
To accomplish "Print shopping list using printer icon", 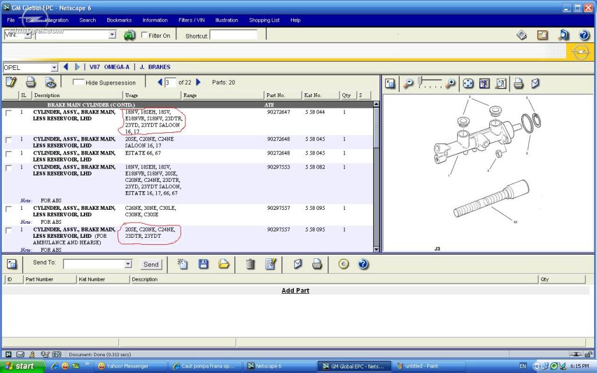I will pos(317,264).
